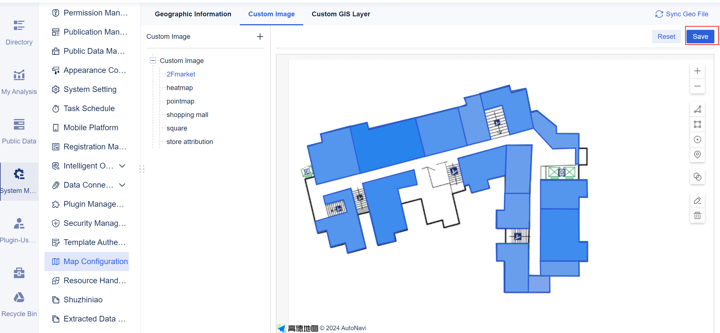Select the heatmap tree item
Image resolution: width=720 pixels, height=333 pixels.
[180, 88]
